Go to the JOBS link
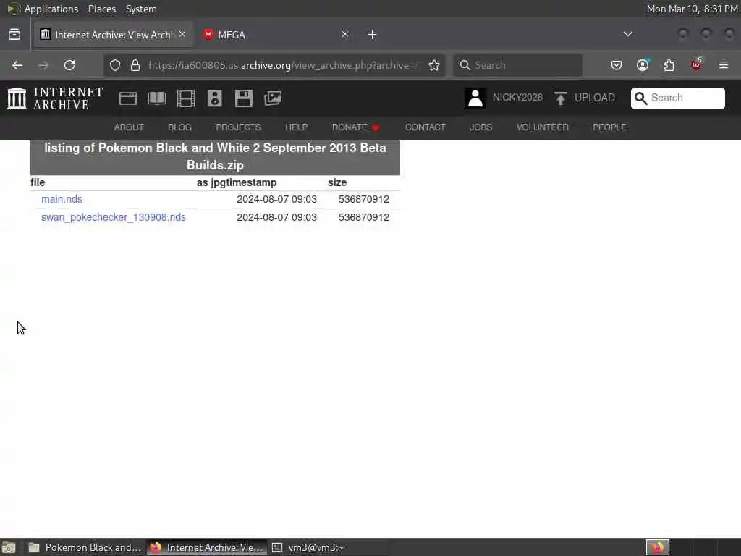The image size is (741, 556). click(x=481, y=127)
